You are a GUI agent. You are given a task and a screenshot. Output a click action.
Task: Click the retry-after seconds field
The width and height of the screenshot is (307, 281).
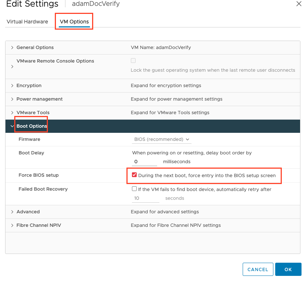pyautogui.click(x=145, y=198)
